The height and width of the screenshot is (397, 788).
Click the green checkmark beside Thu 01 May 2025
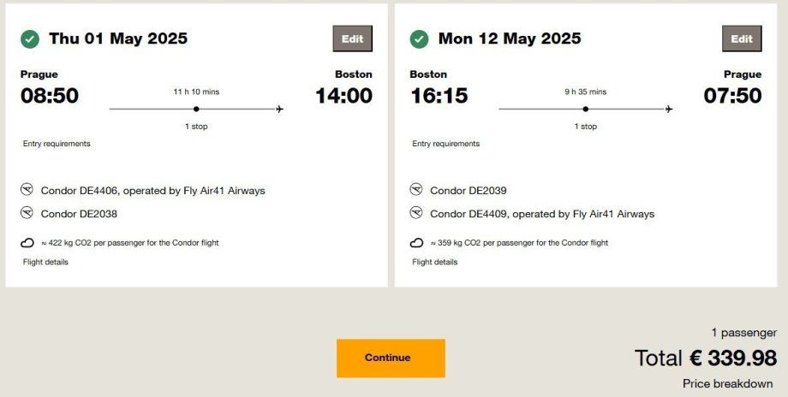pos(30,39)
